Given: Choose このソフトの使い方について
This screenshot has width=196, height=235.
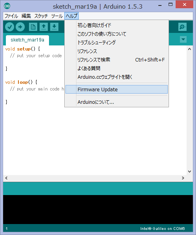Looking at the screenshot, I should tap(117, 34).
